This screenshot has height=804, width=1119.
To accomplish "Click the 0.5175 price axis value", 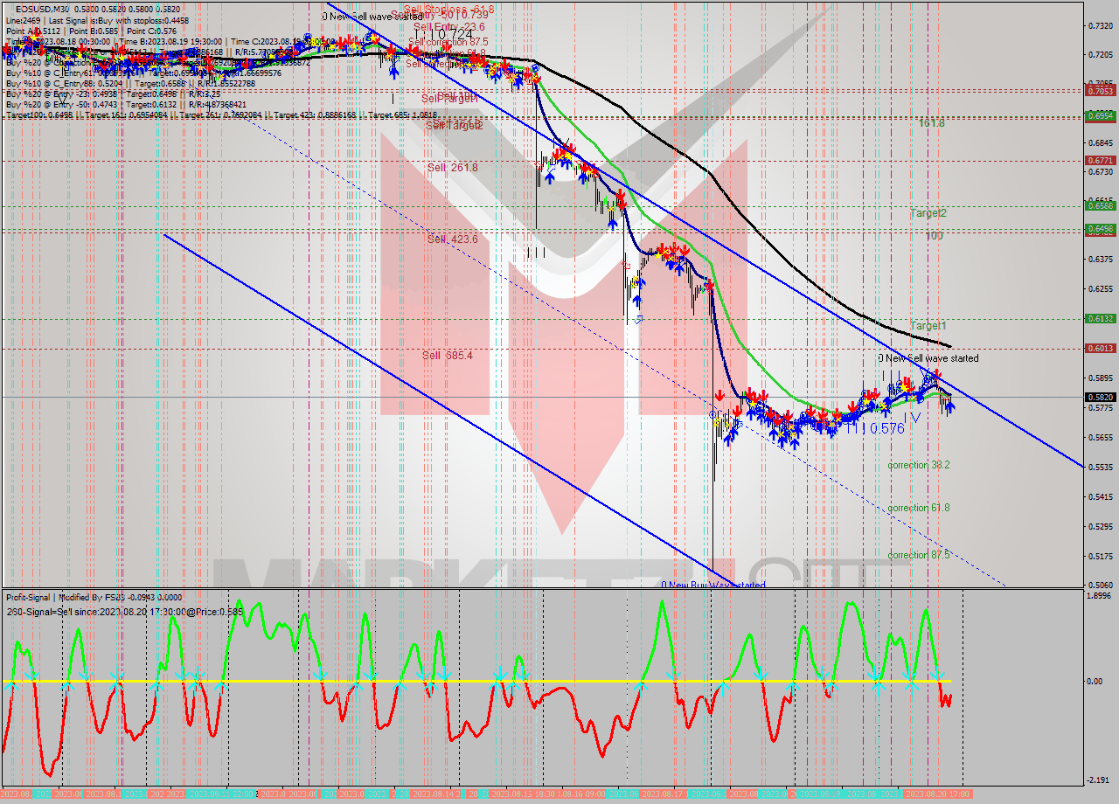I will [1099, 556].
